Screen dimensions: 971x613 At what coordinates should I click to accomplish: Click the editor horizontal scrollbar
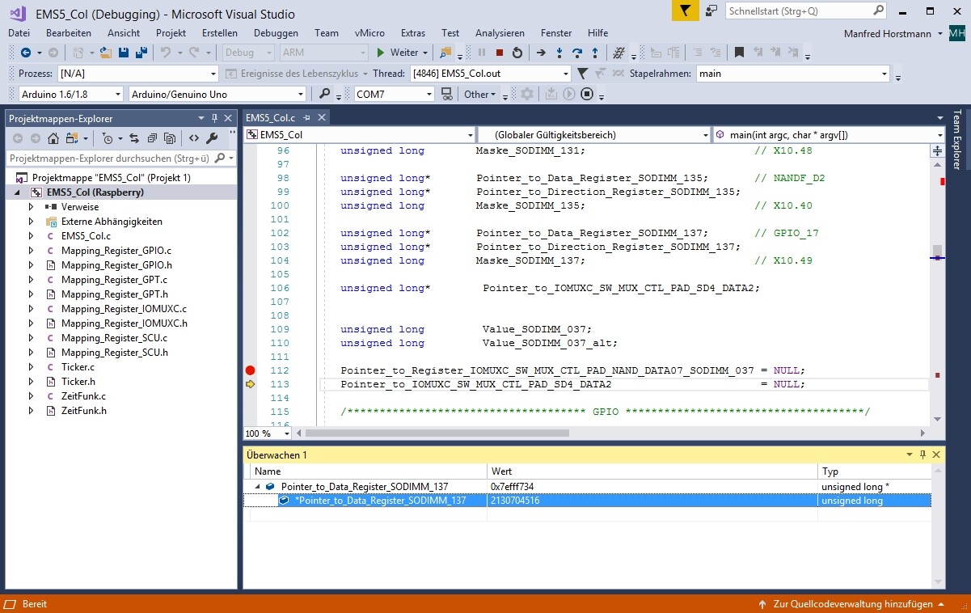(x=437, y=433)
